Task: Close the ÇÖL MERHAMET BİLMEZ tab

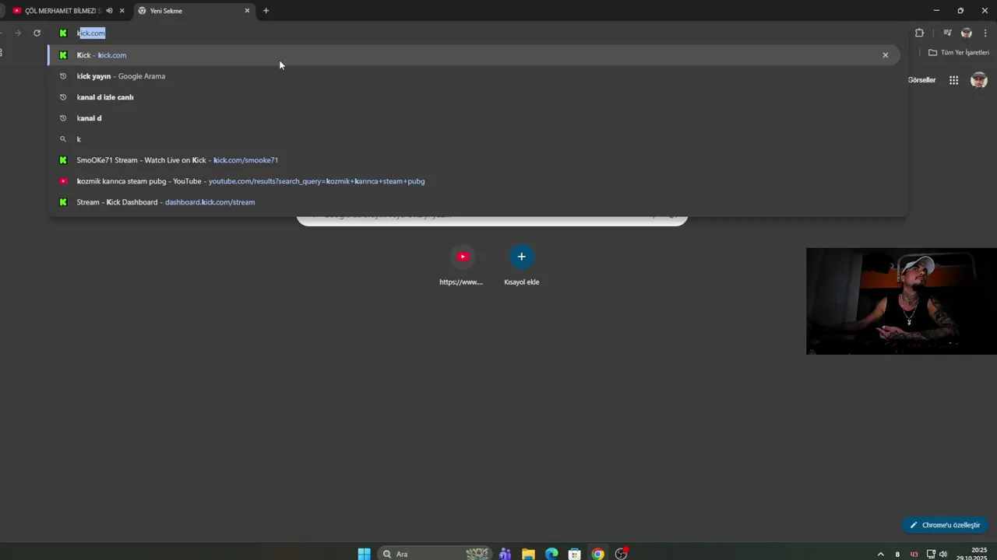Action: (x=122, y=11)
